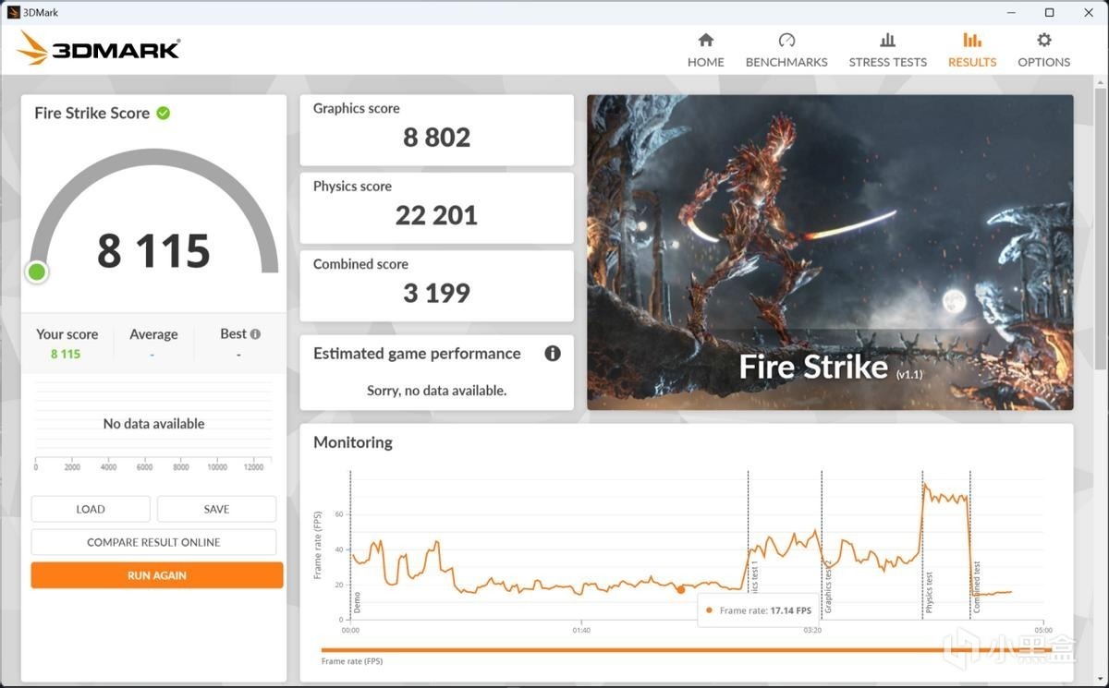The width and height of the screenshot is (1109, 688).
Task: Click the Fire Strike preview image
Action: pyautogui.click(x=830, y=252)
